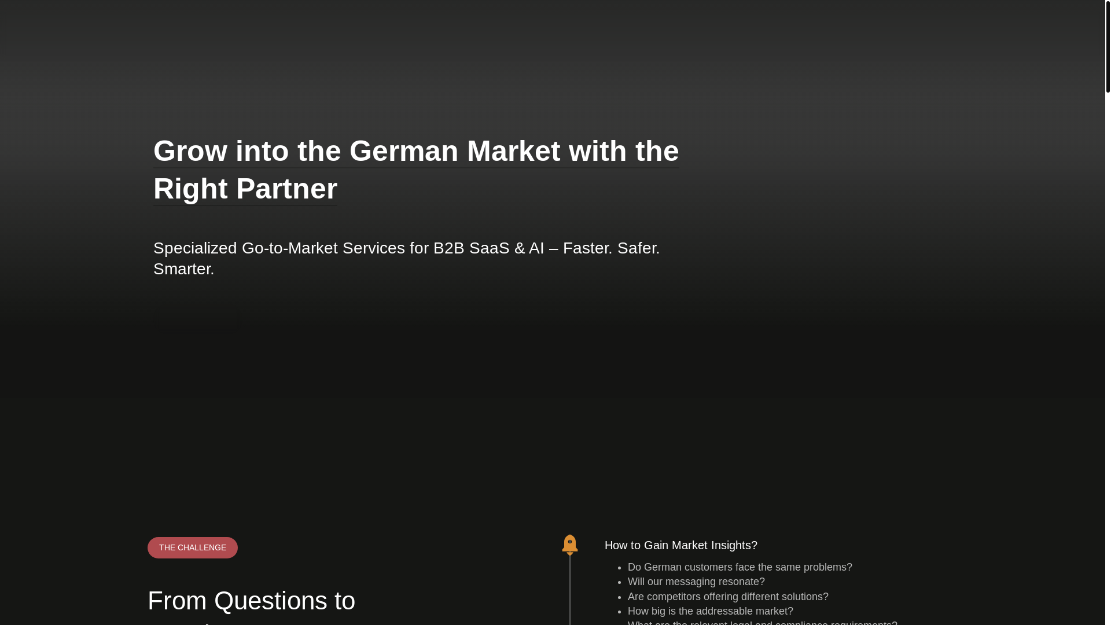Click 'Are competitors offering different solutions?' bullet
1111x625 pixels.
[x=727, y=597]
